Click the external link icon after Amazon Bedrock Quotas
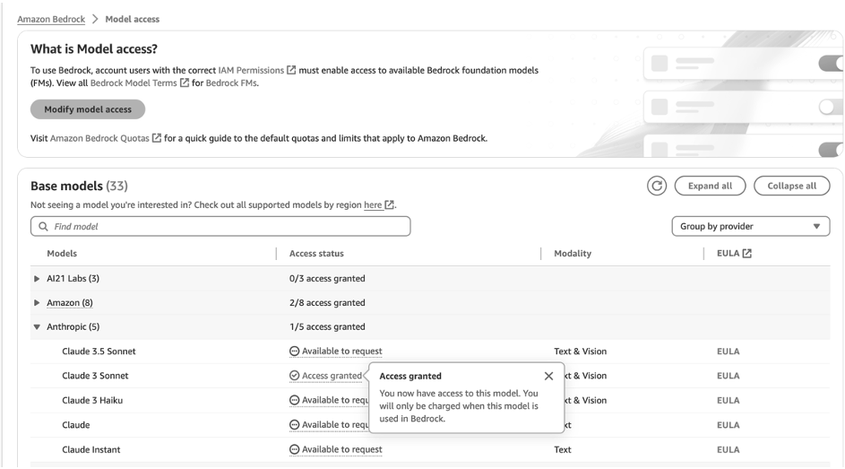The height and width of the screenshot is (469, 845). coord(157,138)
